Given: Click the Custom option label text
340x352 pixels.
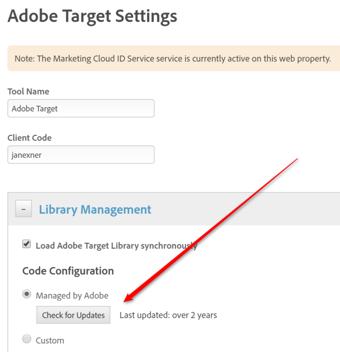Looking at the screenshot, I should tap(50, 341).
